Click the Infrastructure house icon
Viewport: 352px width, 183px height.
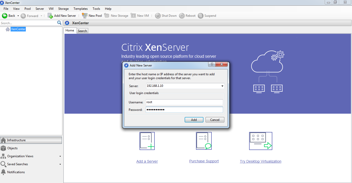click(x=3, y=140)
